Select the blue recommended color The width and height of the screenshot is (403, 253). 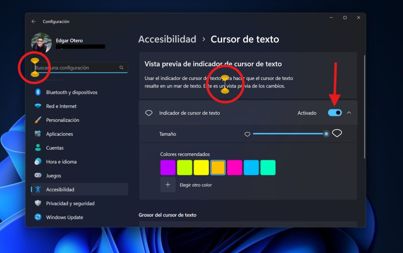251,168
